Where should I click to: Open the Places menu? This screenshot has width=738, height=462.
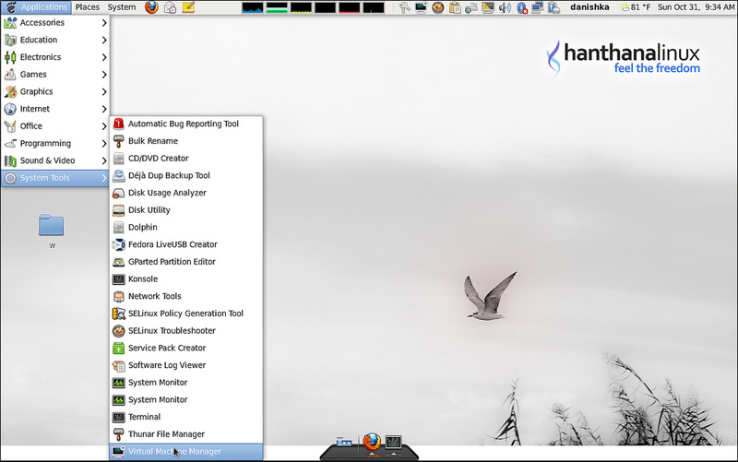tap(88, 7)
